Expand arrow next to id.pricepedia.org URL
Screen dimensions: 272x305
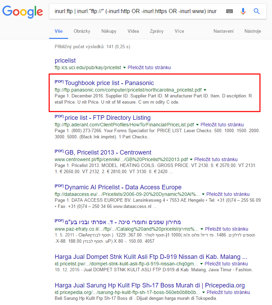(204, 293)
